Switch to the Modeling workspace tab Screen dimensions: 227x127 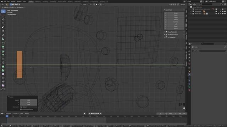(38, 1)
